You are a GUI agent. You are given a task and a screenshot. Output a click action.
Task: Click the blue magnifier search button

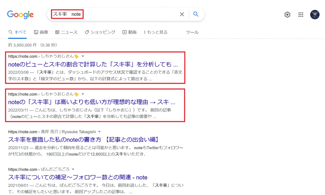tap(196, 14)
